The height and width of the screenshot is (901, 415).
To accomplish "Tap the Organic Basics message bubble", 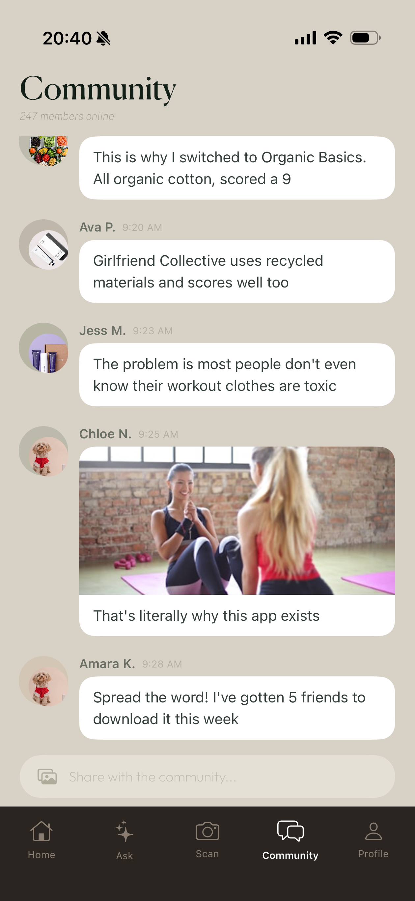I will tap(237, 168).
